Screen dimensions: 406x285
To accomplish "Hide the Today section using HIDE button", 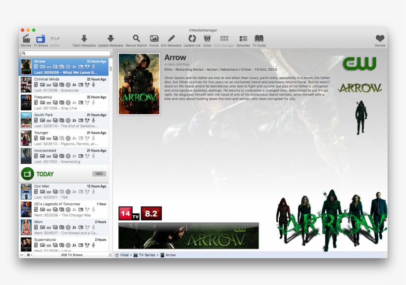I will [99, 174].
